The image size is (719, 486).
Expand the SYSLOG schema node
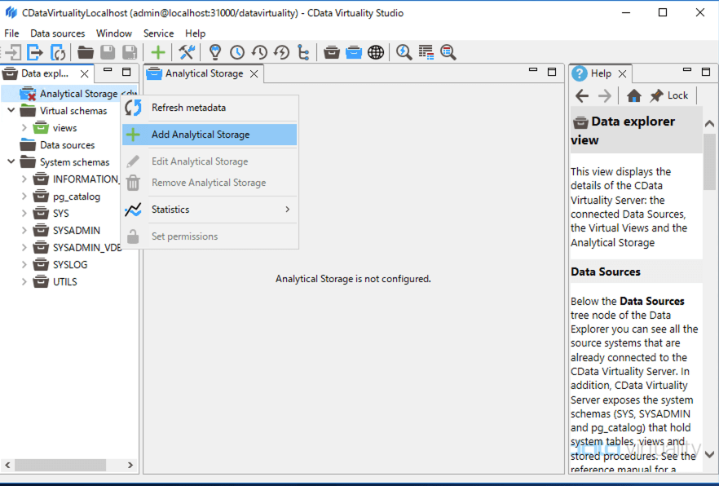[x=24, y=265]
